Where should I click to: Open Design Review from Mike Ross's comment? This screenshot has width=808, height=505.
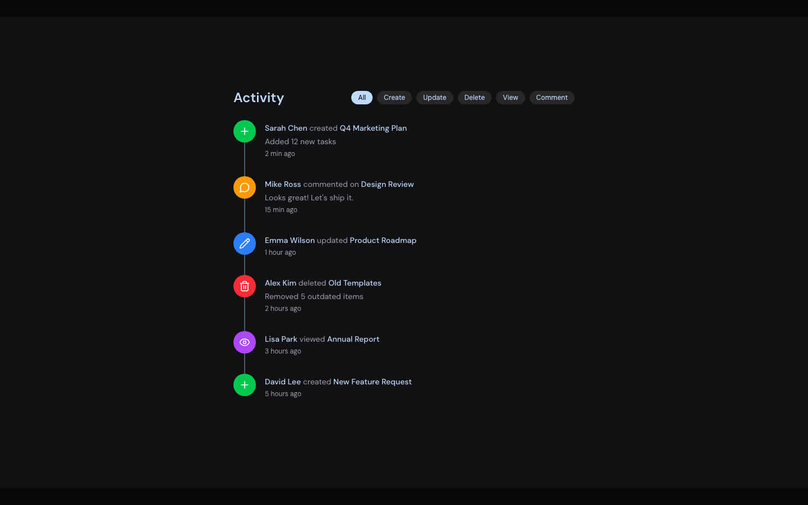coord(387,184)
